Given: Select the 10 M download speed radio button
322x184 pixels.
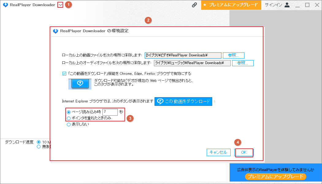Looking at the screenshot, I should click(39, 142).
